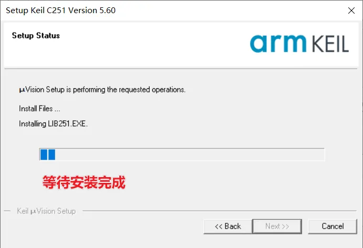This screenshot has height=248, width=363.
Task: Click the blue "arm" wordmark
Action: (x=278, y=44)
